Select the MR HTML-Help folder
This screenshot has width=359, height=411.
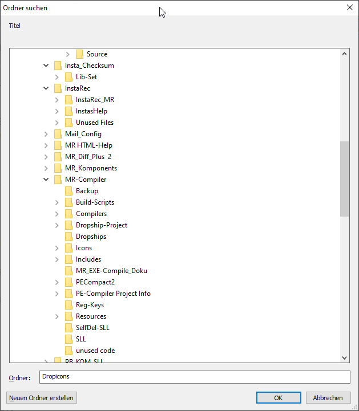click(x=88, y=145)
